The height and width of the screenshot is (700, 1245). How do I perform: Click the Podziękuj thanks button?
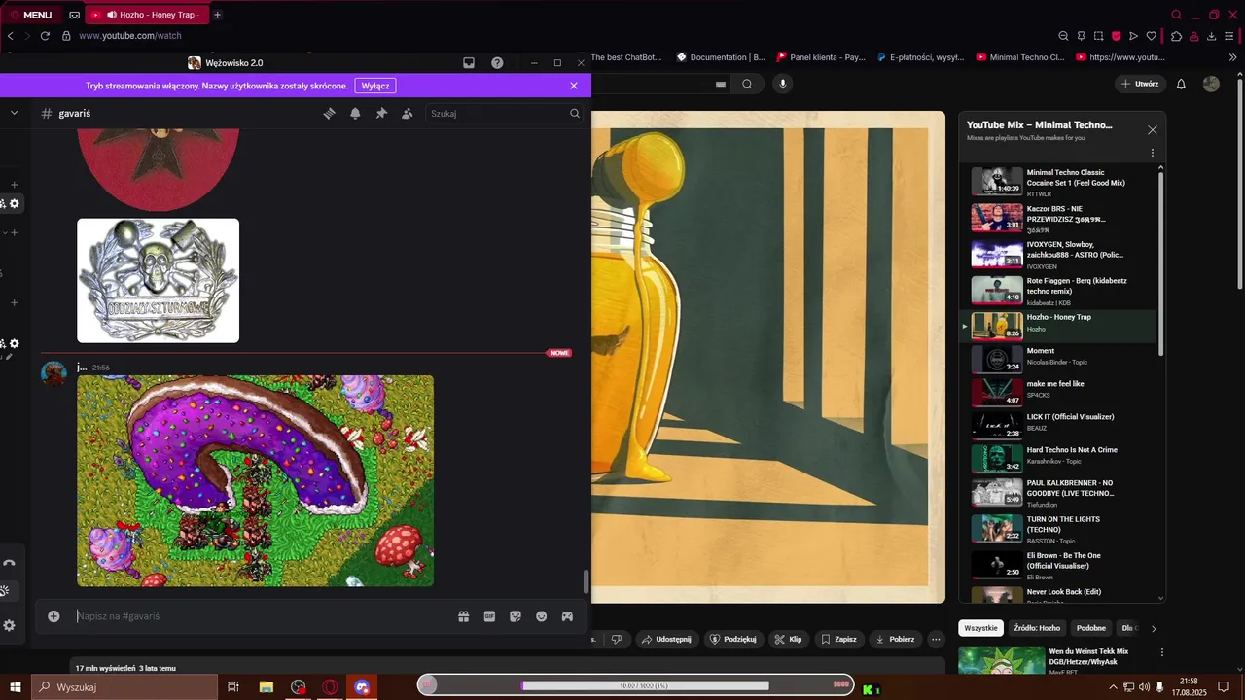[733, 639]
